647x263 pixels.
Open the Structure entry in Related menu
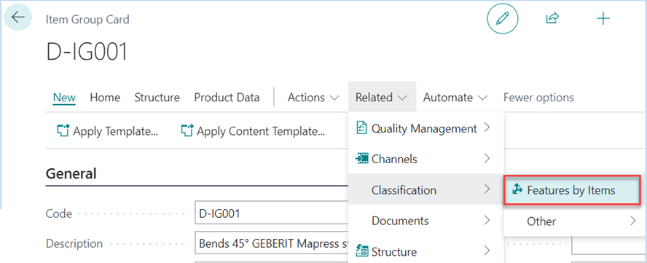coord(426,251)
